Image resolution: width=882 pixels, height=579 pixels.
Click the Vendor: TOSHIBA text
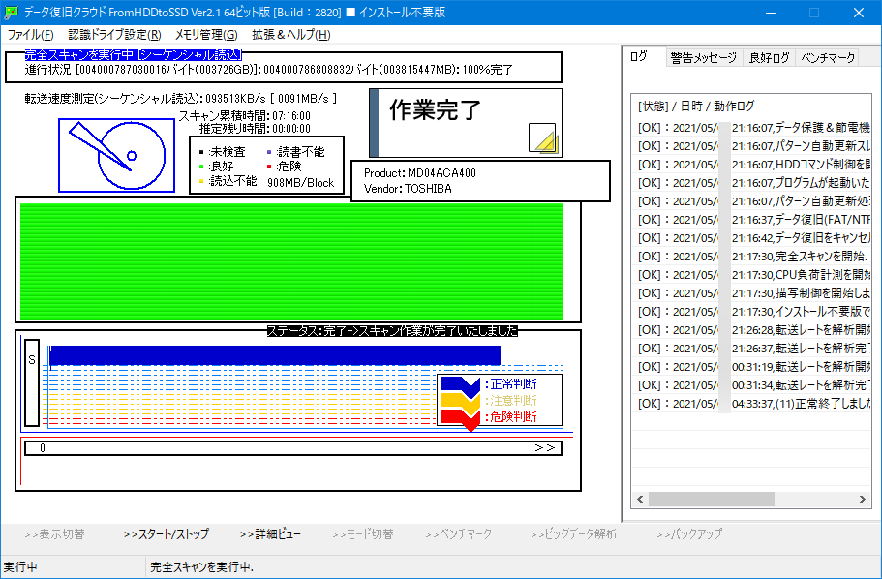pyautogui.click(x=408, y=189)
